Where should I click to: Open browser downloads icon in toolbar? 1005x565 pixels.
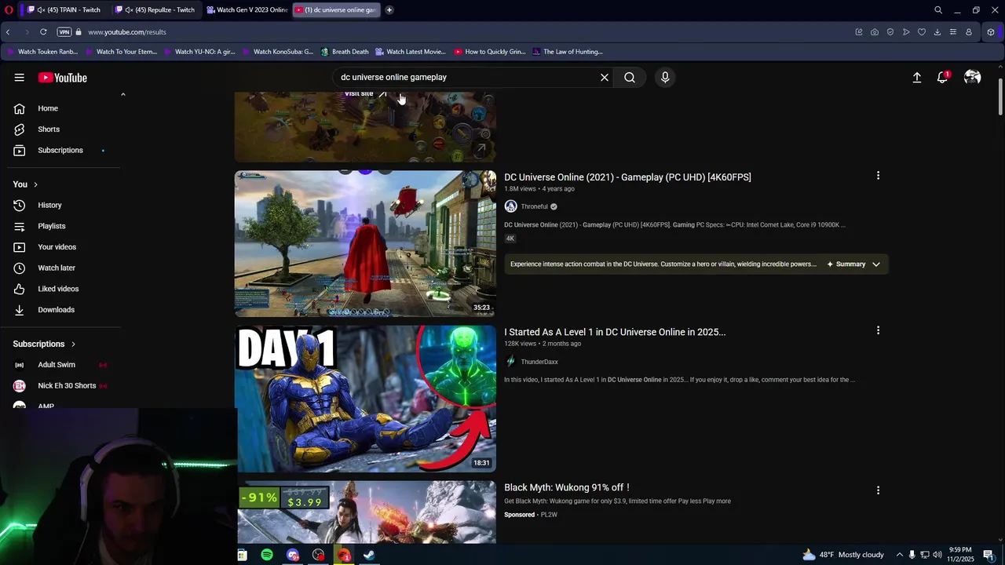click(937, 32)
